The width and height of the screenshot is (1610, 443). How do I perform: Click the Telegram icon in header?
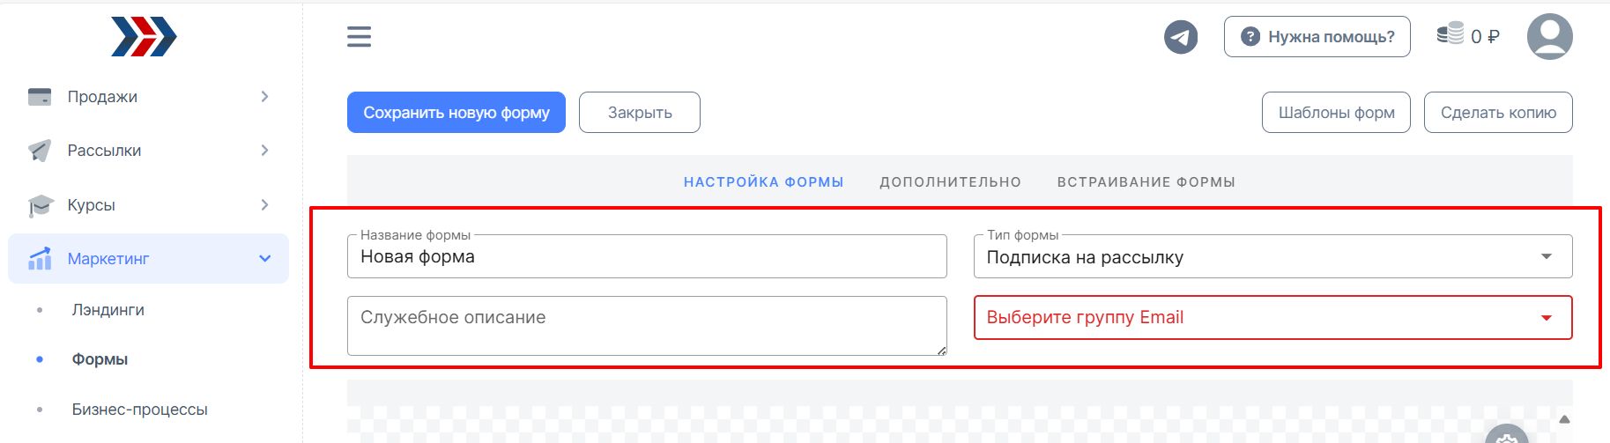[x=1181, y=37]
